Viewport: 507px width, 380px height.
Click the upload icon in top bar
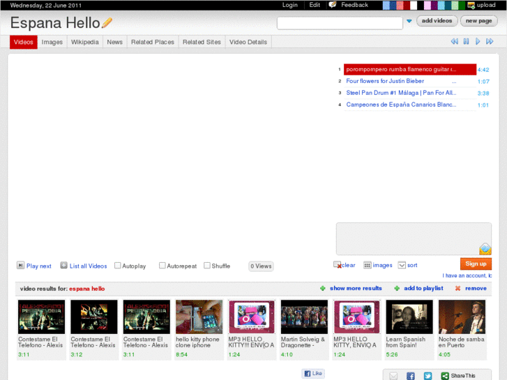point(471,5)
